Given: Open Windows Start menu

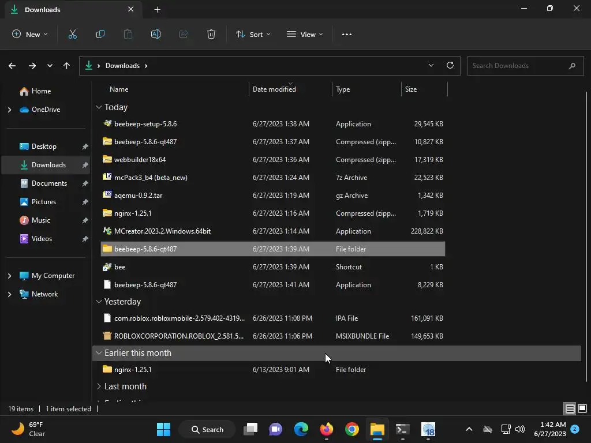Looking at the screenshot, I should coord(163,429).
